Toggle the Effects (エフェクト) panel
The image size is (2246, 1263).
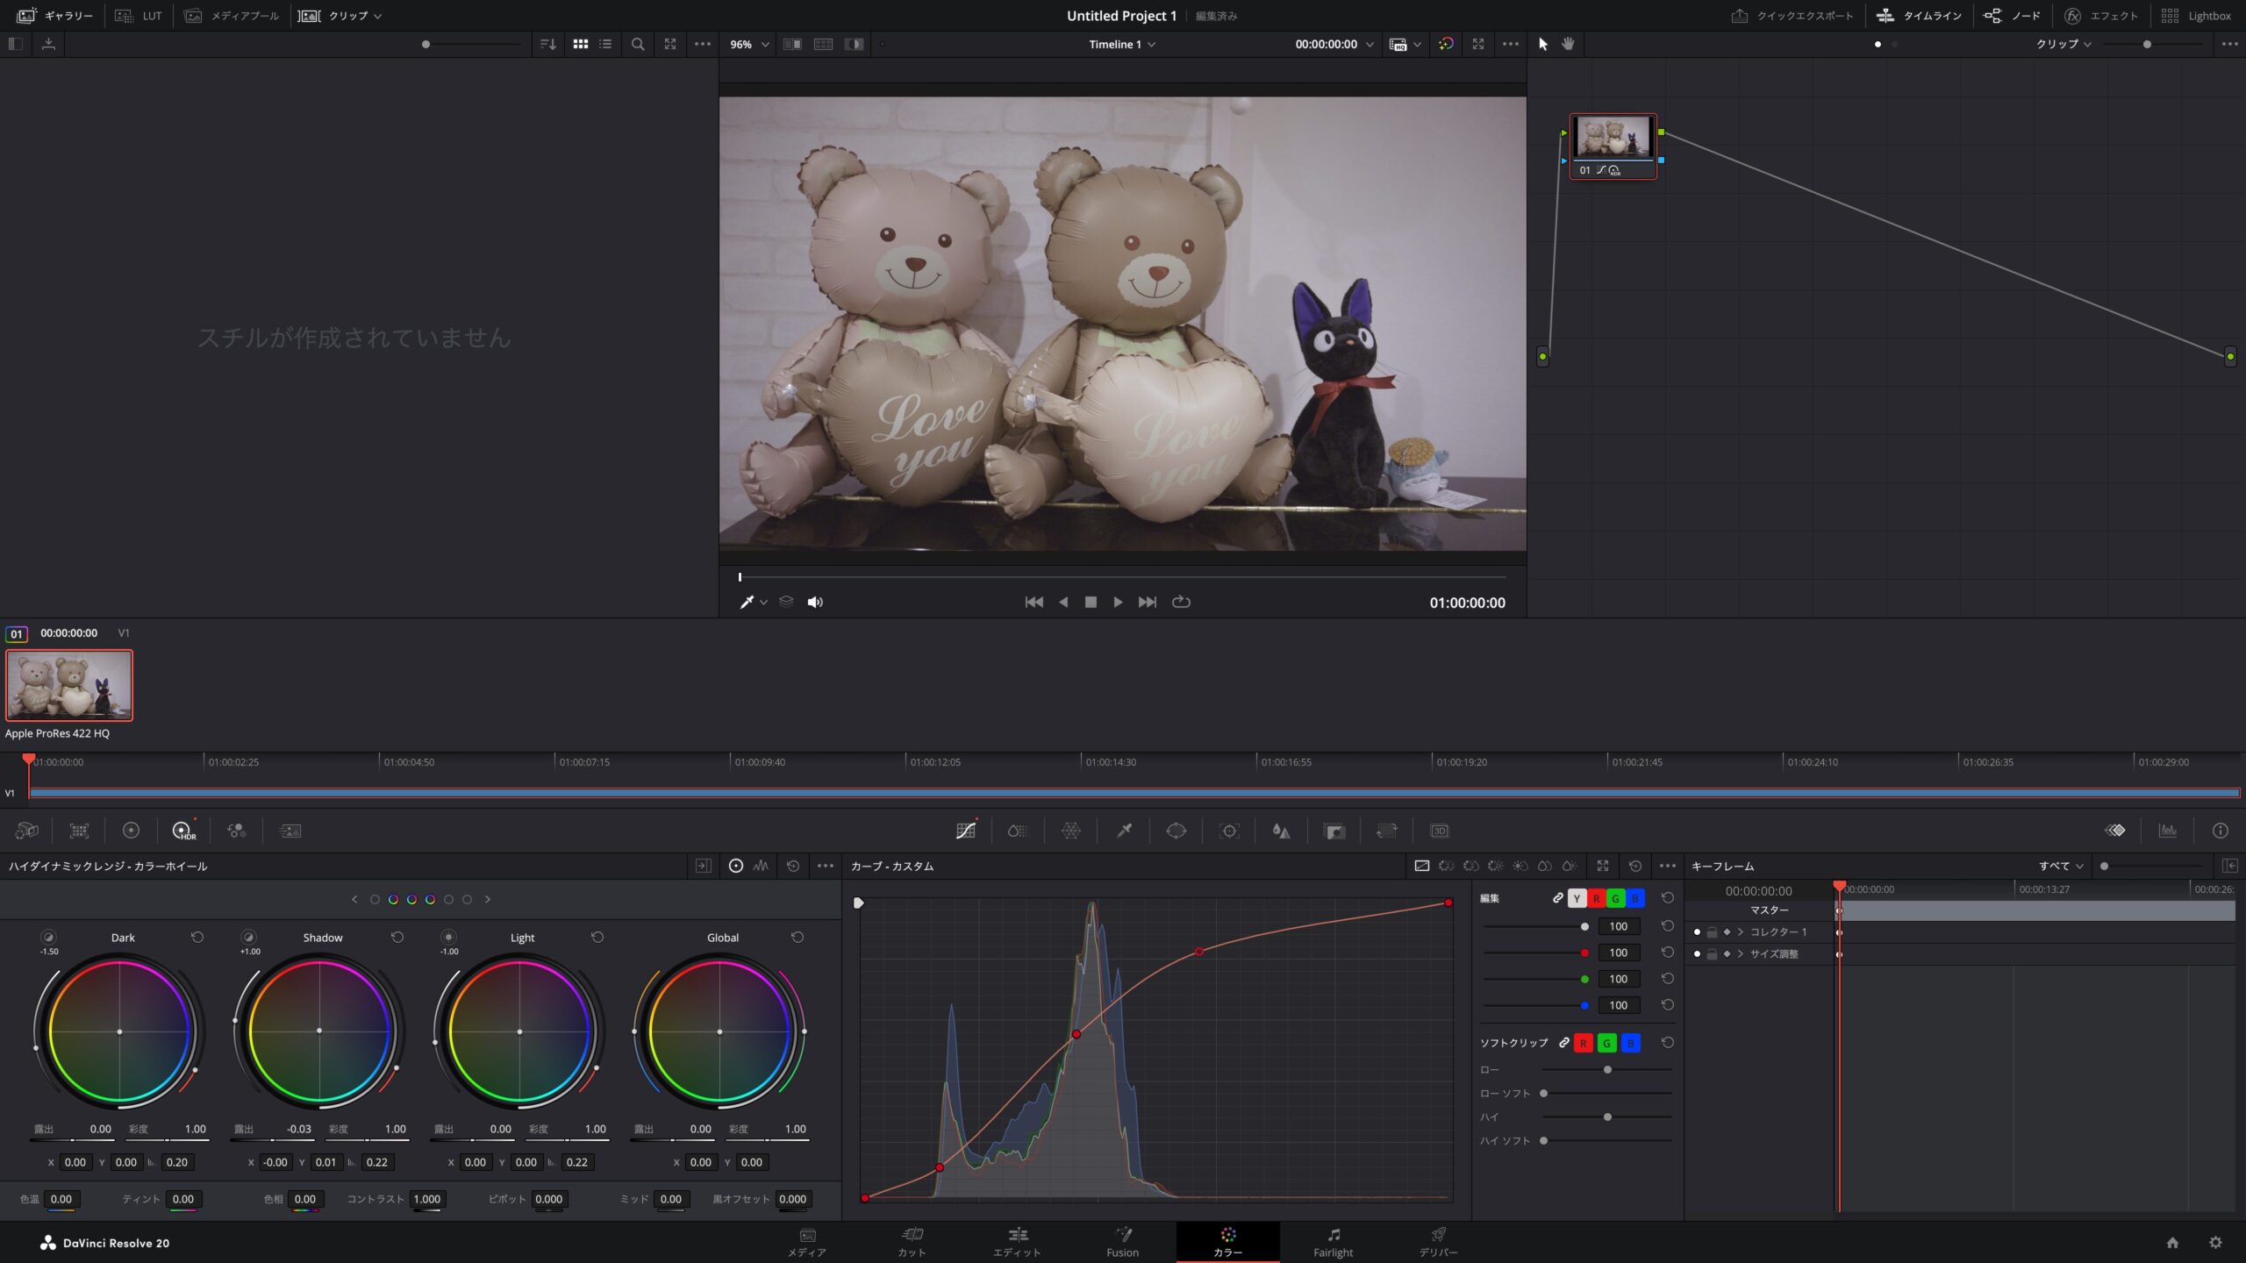[x=2100, y=16]
